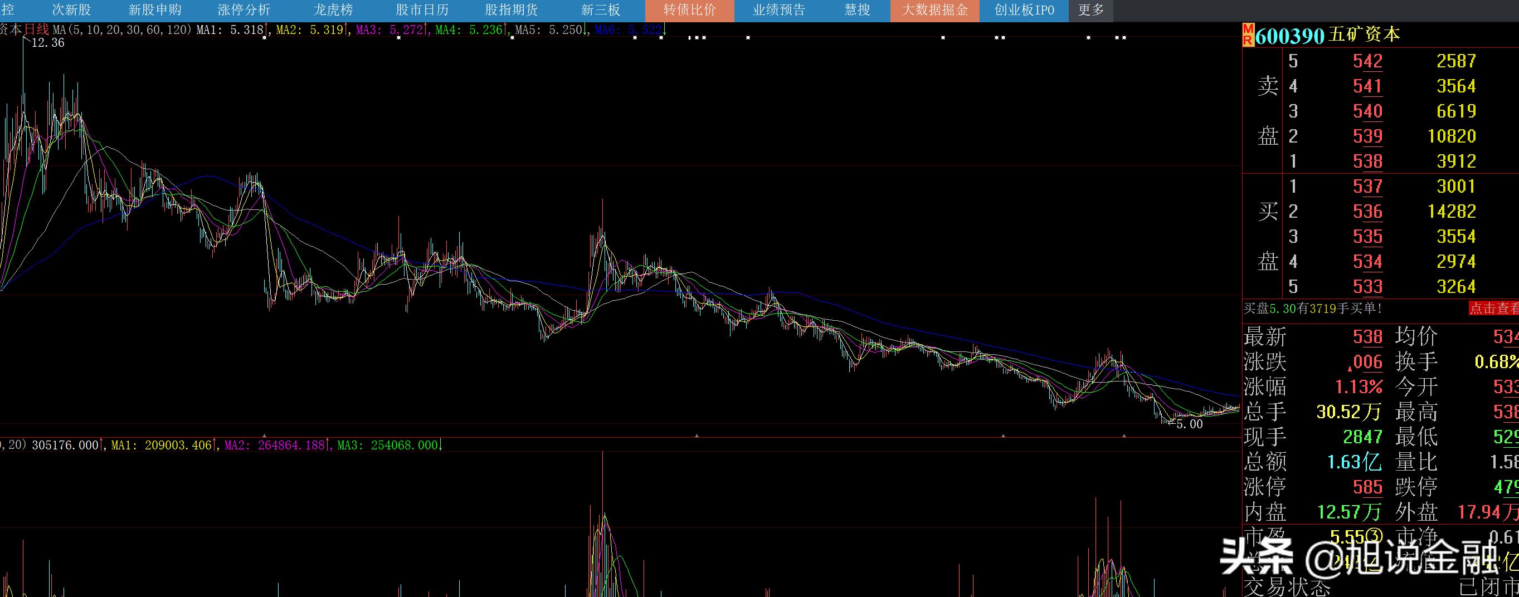Image resolution: width=1519 pixels, height=597 pixels.
Task: Expand the 更多 menu
Action: point(1091,10)
